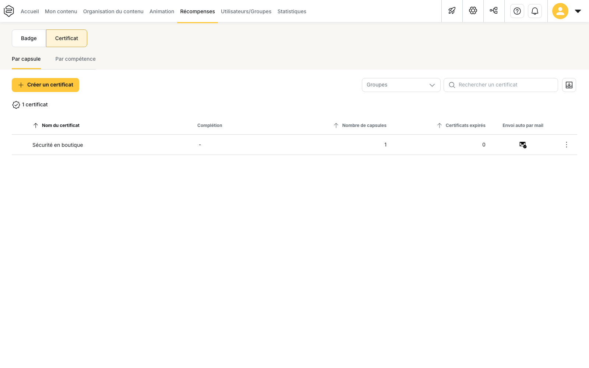Open Mon contenu menu
This screenshot has height=368, width=589.
(61, 11)
